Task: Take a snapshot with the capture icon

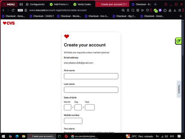Action: (x=133, y=10)
